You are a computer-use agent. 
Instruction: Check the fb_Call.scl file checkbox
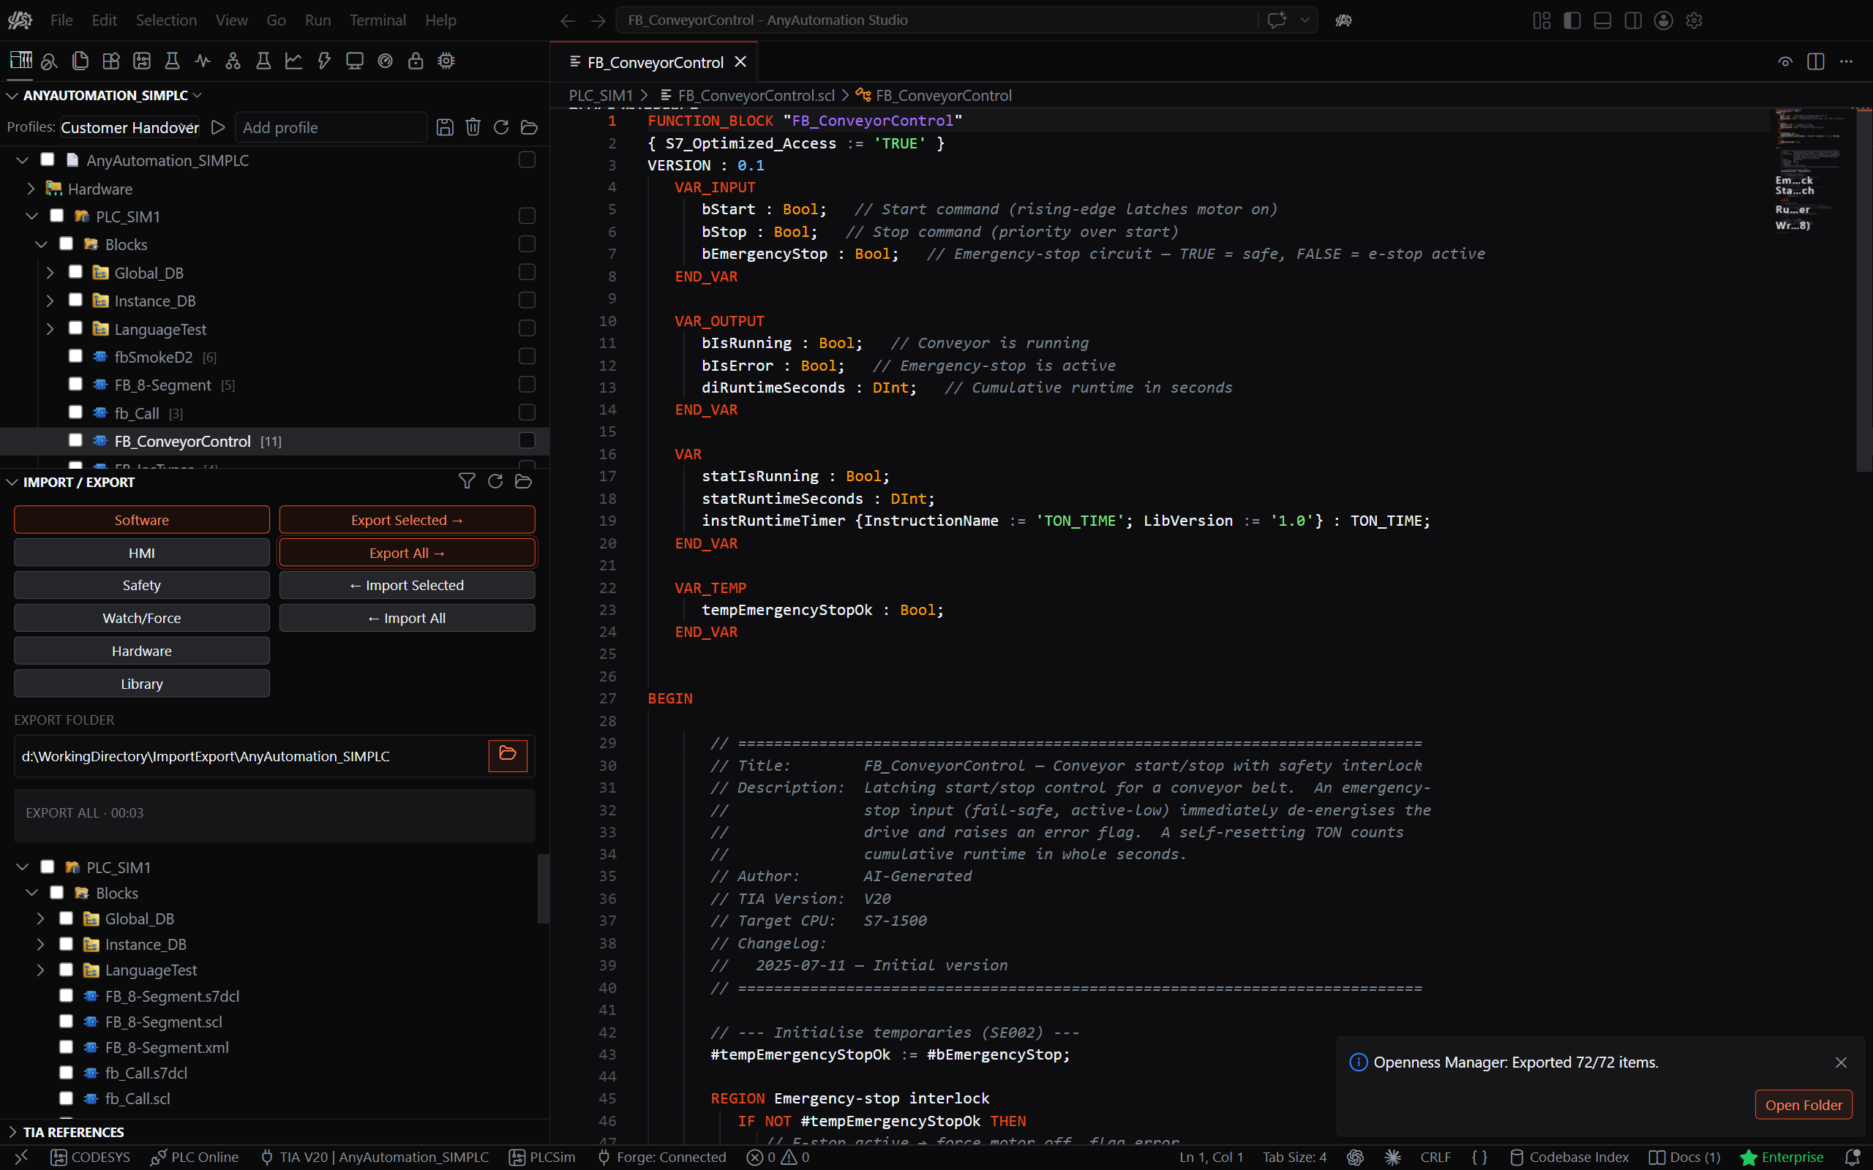tap(67, 1098)
